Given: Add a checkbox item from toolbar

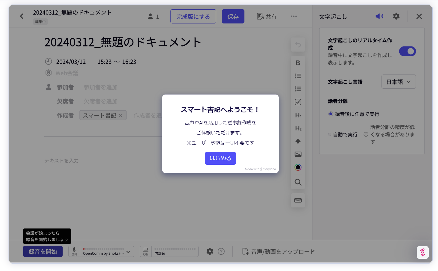Looking at the screenshot, I should (298, 102).
